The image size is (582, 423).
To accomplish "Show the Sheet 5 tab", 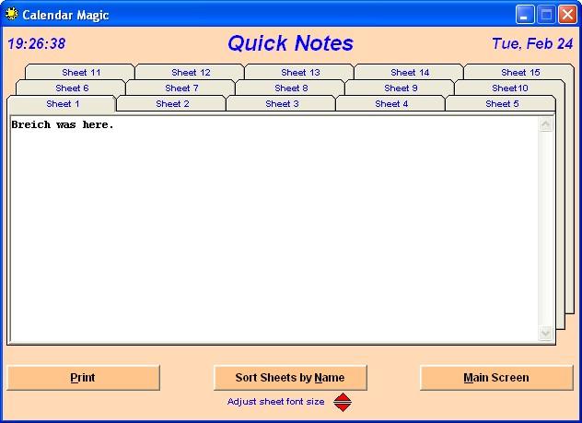I will click(x=502, y=104).
